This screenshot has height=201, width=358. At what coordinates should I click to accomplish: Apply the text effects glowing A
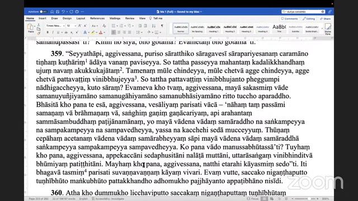pyautogui.click(x=85, y=32)
